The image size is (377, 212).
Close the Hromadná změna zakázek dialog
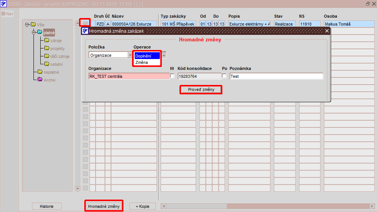(x=327, y=31)
